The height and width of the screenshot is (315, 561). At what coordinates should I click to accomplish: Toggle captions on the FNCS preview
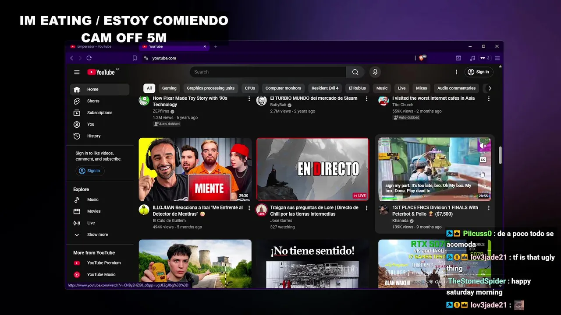point(483,160)
